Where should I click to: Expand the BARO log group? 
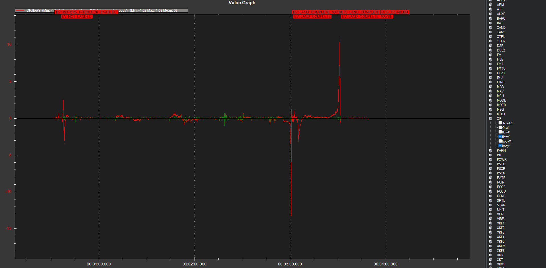490,18
